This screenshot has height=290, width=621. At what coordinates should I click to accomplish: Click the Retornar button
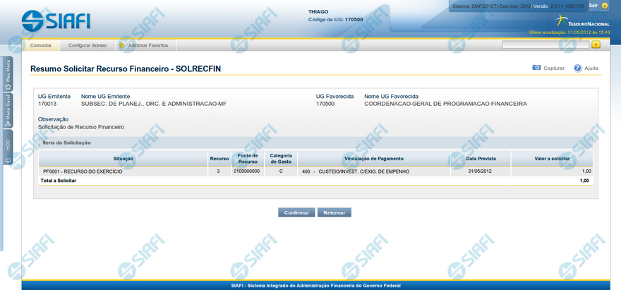click(x=334, y=212)
